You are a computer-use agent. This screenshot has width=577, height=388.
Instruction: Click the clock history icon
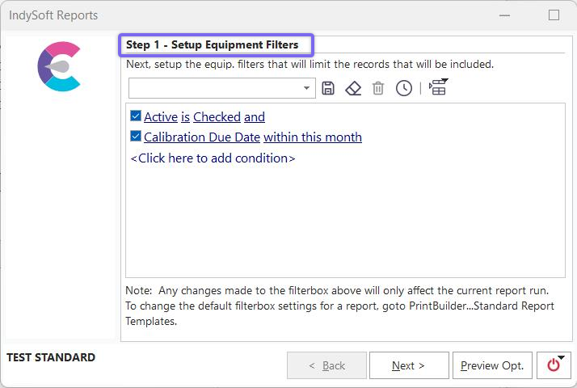403,88
